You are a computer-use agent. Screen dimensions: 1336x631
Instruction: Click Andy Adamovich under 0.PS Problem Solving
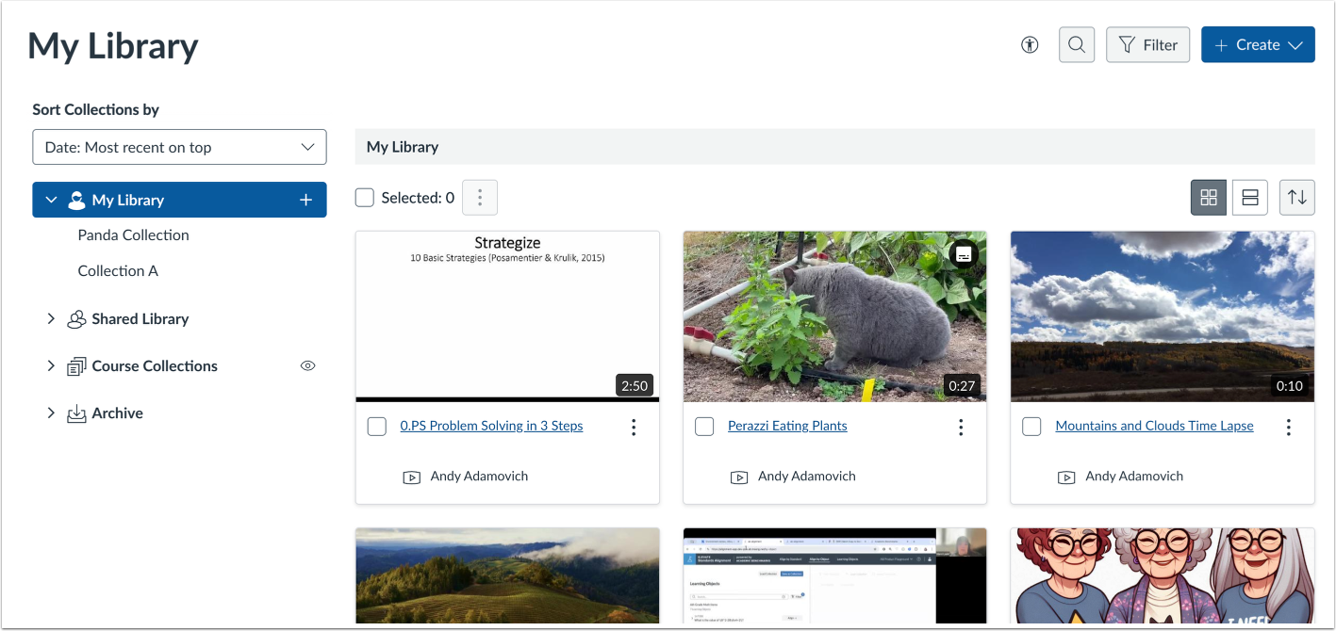coord(479,477)
